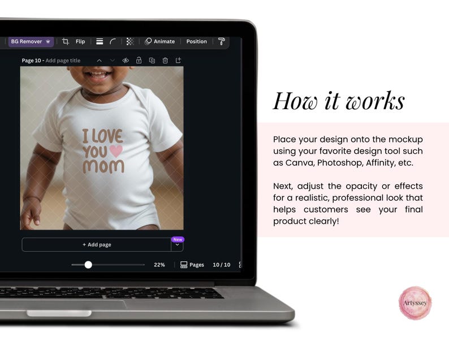Toggle the page lock icon
This screenshot has height=337, width=449.
[x=139, y=60]
